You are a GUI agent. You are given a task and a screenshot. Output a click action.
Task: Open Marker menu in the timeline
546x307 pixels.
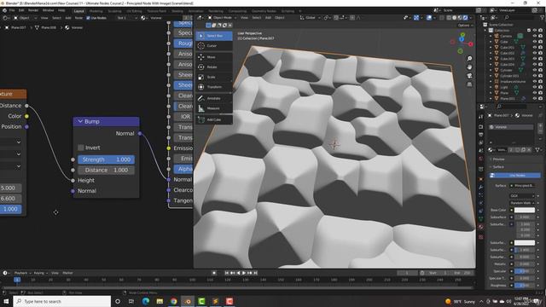(67, 273)
